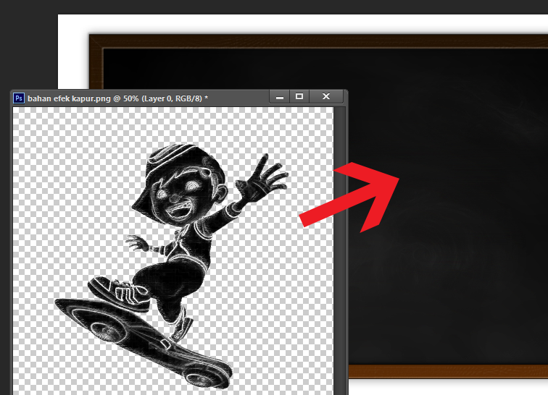Close the bahan efek kapur.png window
Image resolution: width=548 pixels, height=395 pixels.
[x=326, y=97]
